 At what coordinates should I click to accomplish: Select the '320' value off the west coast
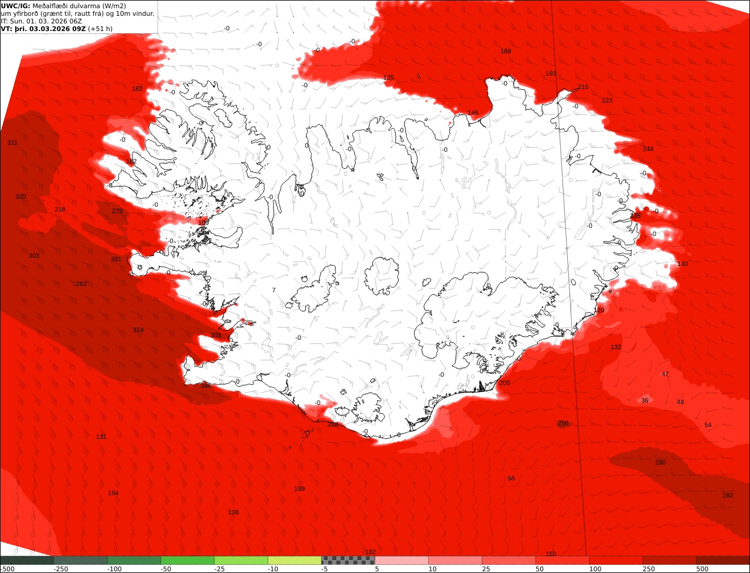pos(21,197)
